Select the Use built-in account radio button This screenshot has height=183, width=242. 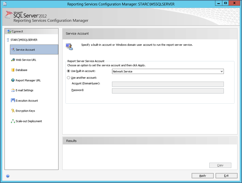(69, 71)
